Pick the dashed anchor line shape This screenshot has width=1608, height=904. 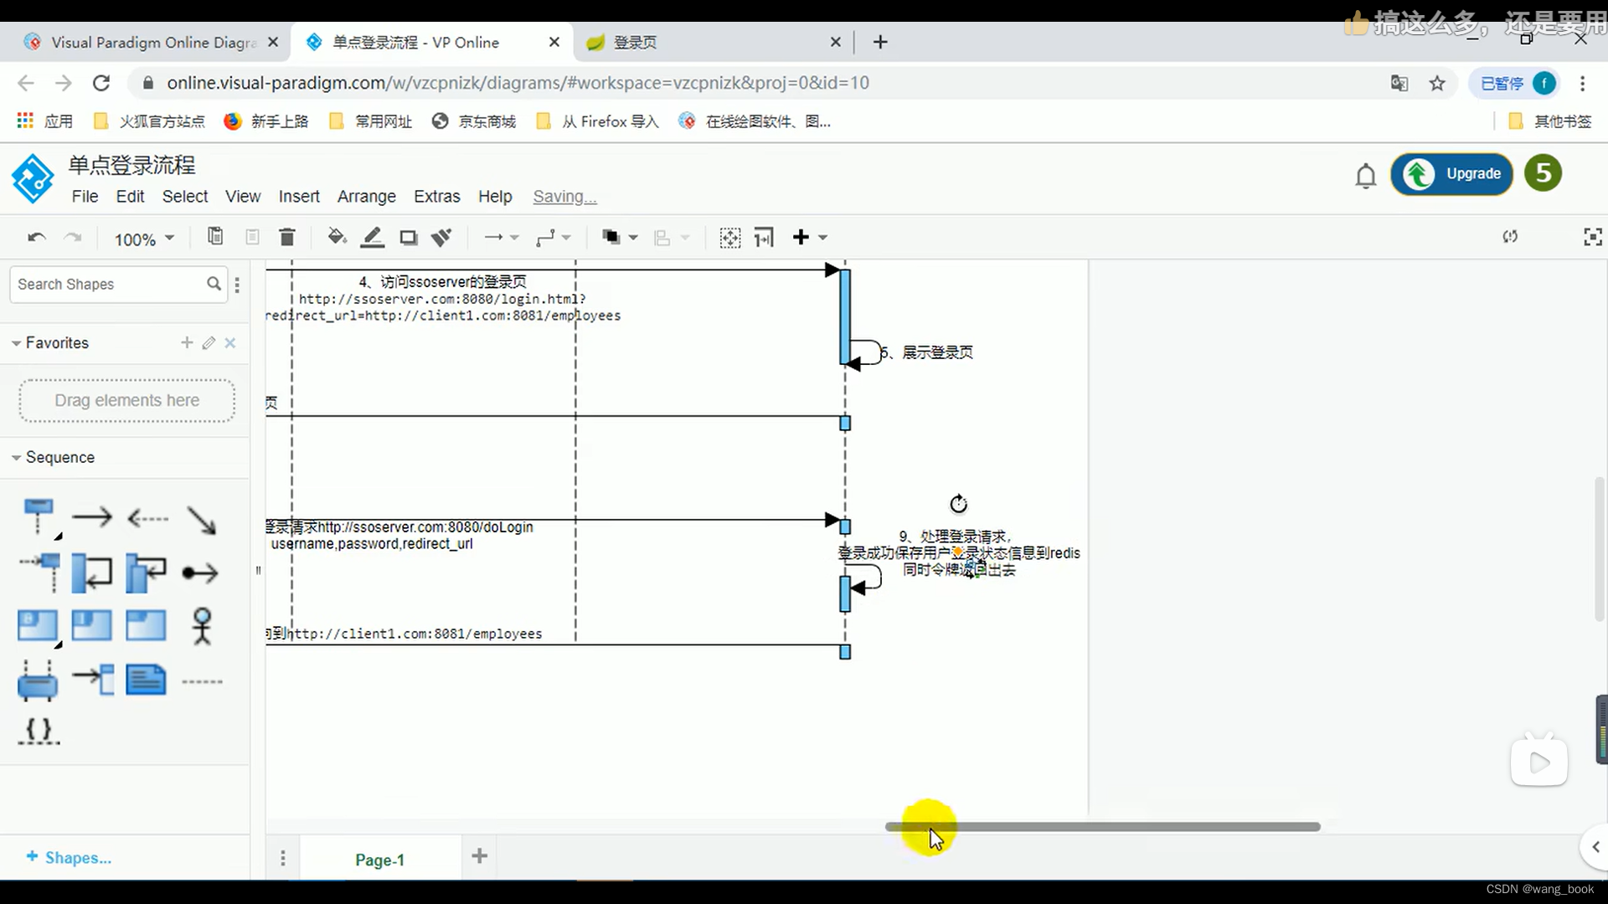[202, 681]
